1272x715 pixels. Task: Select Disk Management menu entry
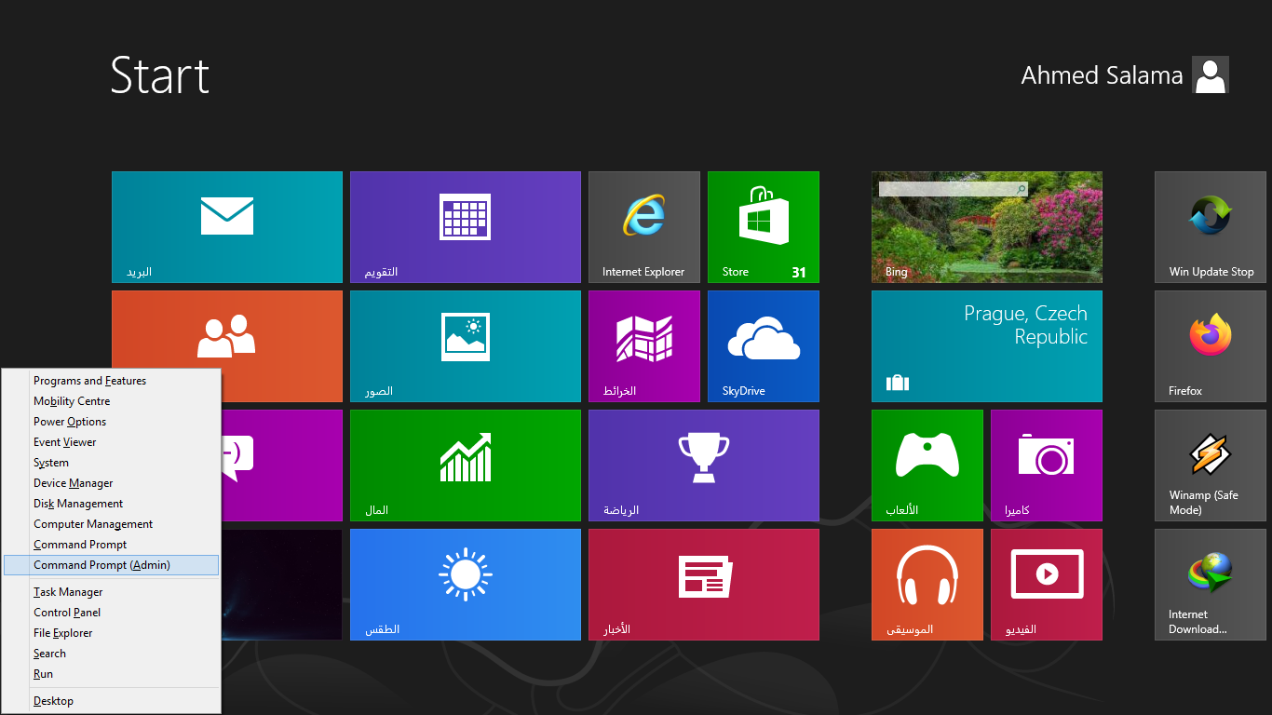112,504
